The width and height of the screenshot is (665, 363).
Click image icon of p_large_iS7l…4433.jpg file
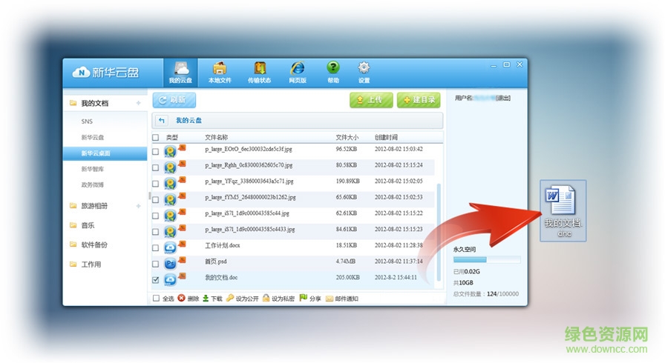(171, 231)
